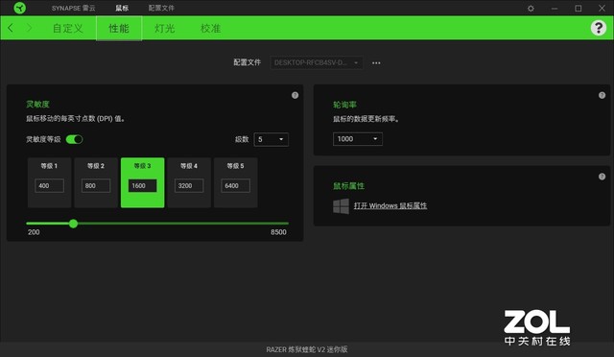Open the Windows mouse properties link
614x357 pixels.
[390, 205]
